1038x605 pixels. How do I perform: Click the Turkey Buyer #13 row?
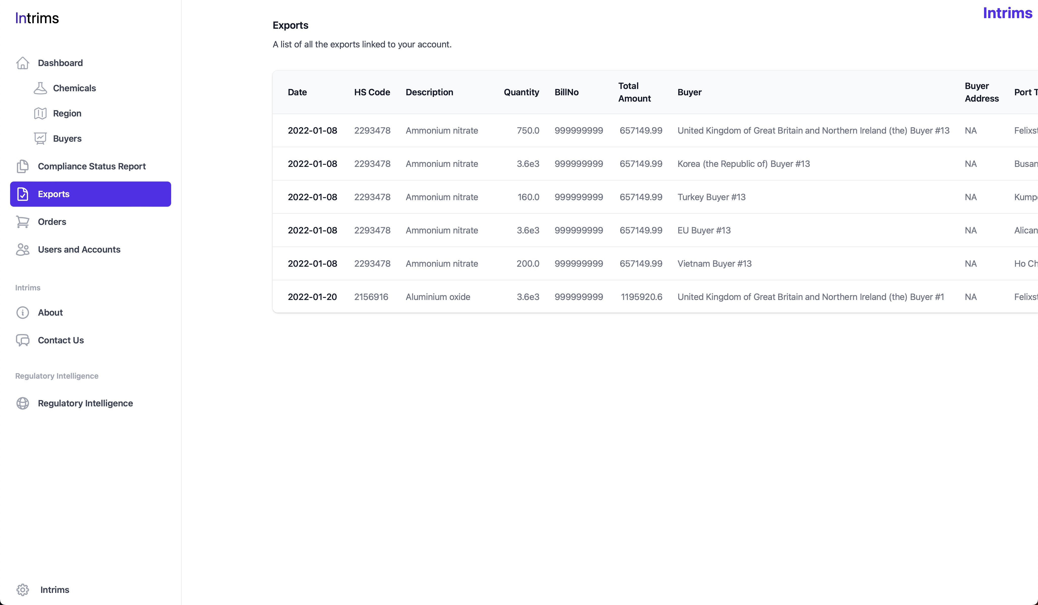(711, 197)
